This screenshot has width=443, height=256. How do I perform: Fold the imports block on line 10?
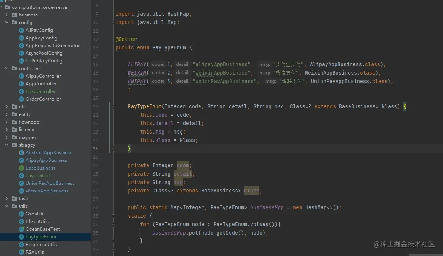[x=113, y=22]
